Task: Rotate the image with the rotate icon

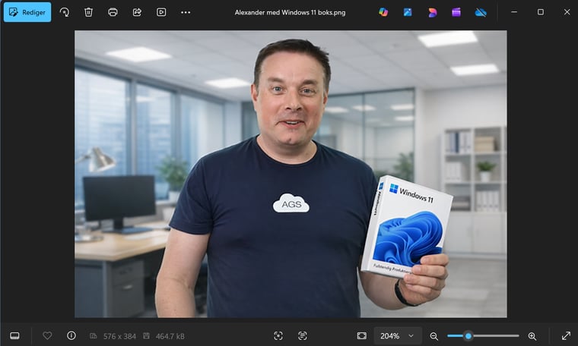Action: click(x=65, y=12)
